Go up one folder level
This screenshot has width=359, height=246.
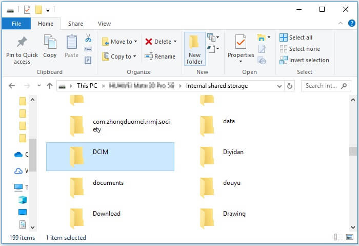pos(50,86)
